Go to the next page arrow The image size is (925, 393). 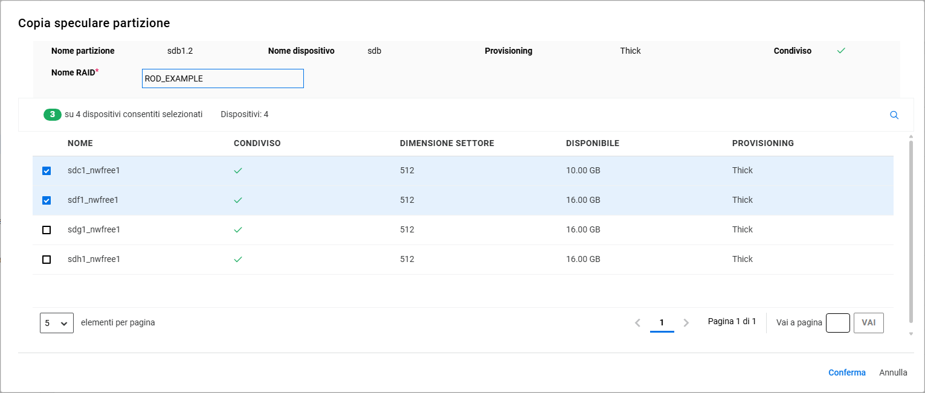(686, 323)
